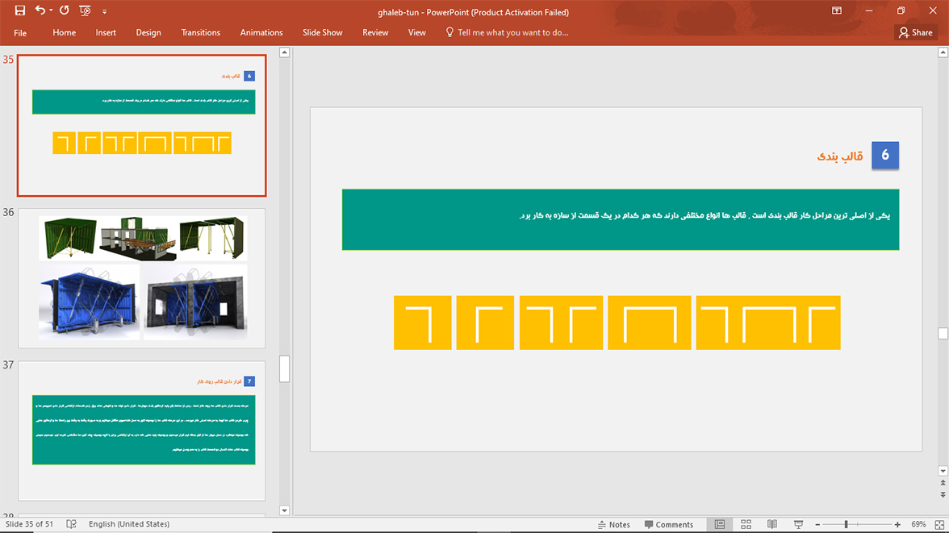Select the fifth, widest yellow shape

[768, 323]
